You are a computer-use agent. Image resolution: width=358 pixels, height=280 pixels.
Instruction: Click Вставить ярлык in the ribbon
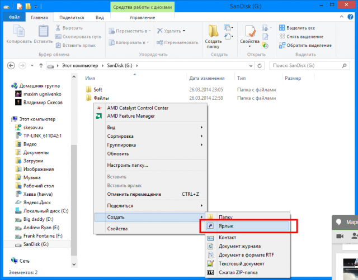click(x=76, y=45)
